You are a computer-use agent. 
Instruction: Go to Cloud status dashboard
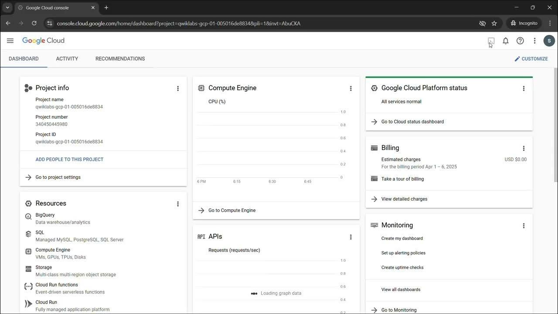(412, 122)
